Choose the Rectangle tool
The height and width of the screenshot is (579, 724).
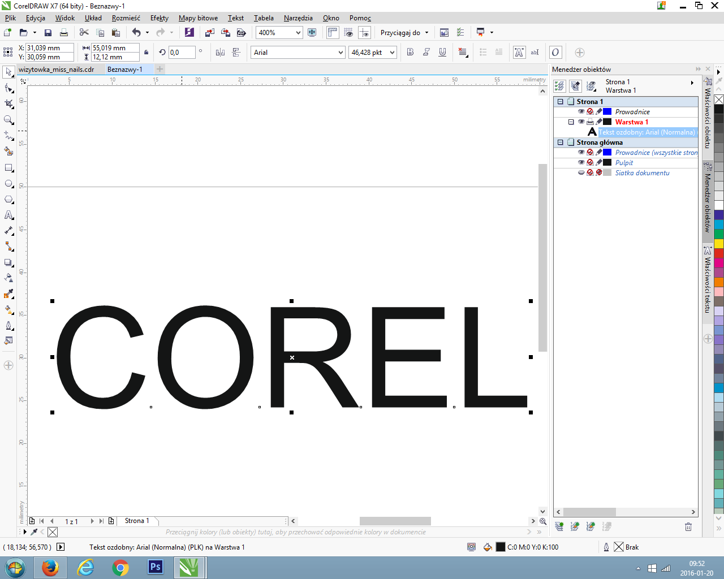(8, 168)
